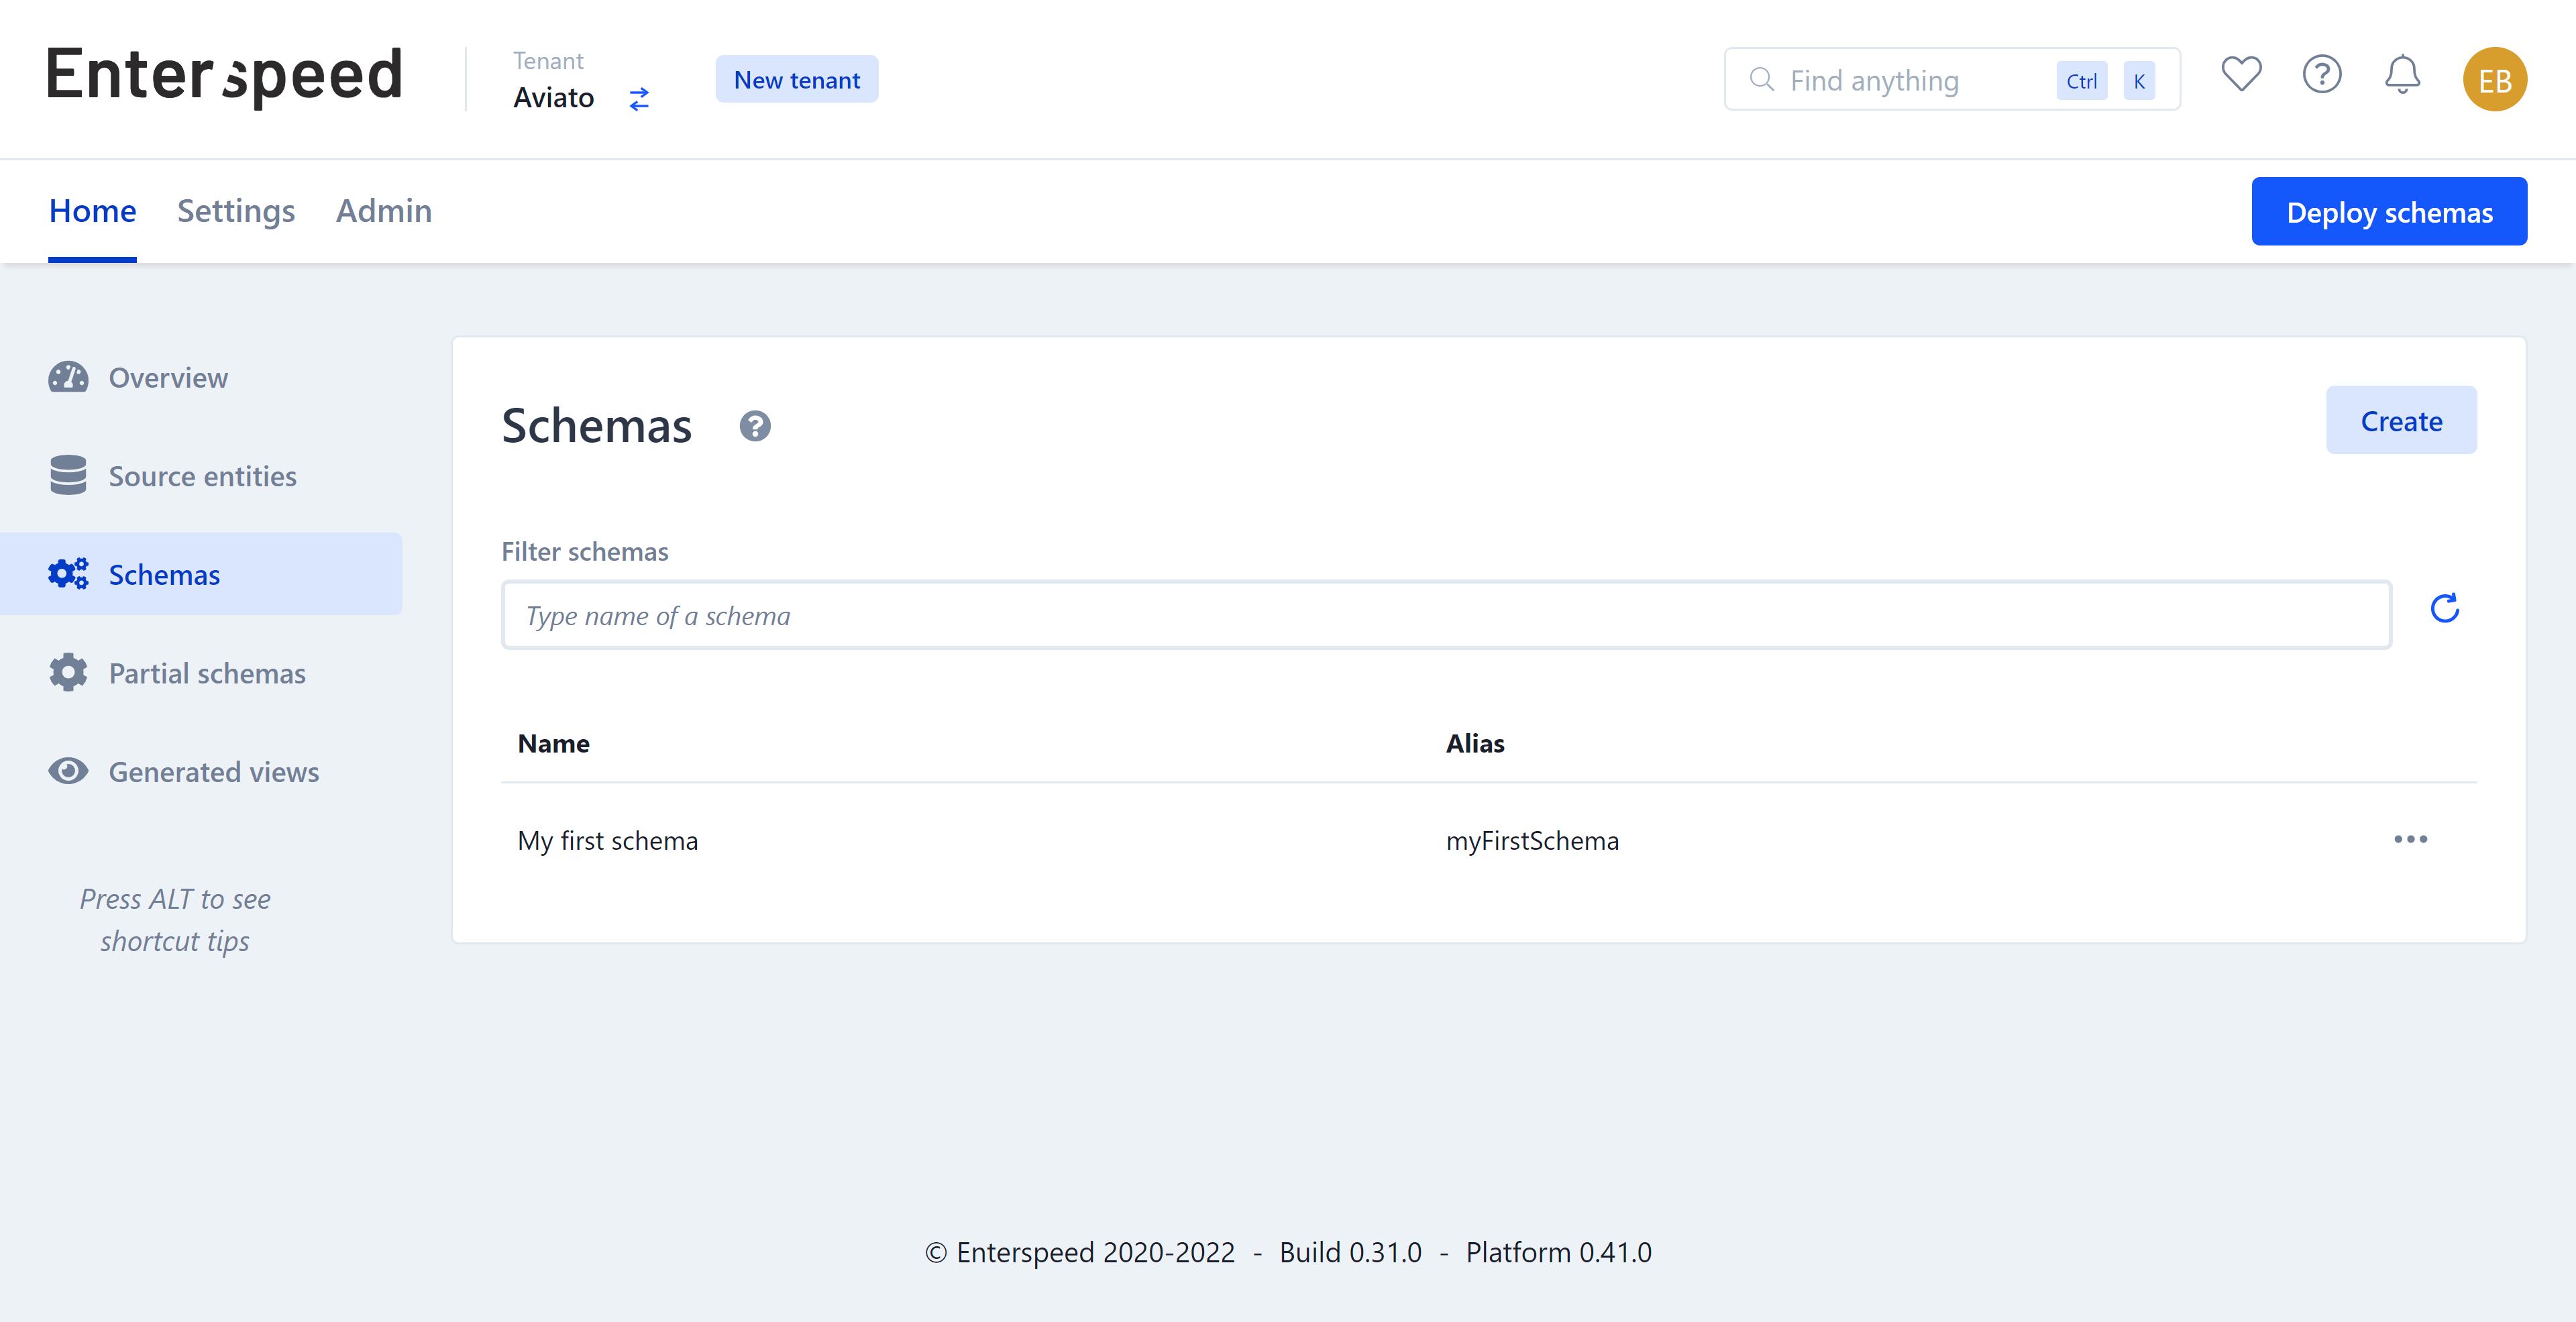The height and width of the screenshot is (1322, 2576).
Task: Create a new schema
Action: point(2401,420)
